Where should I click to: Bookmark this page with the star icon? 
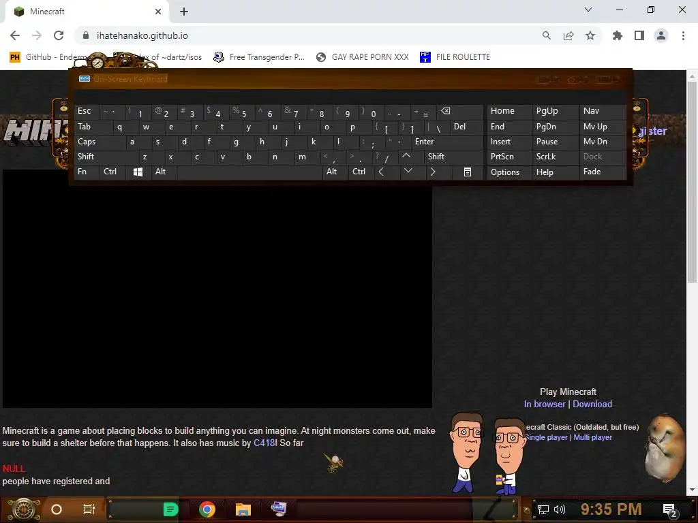tap(590, 35)
